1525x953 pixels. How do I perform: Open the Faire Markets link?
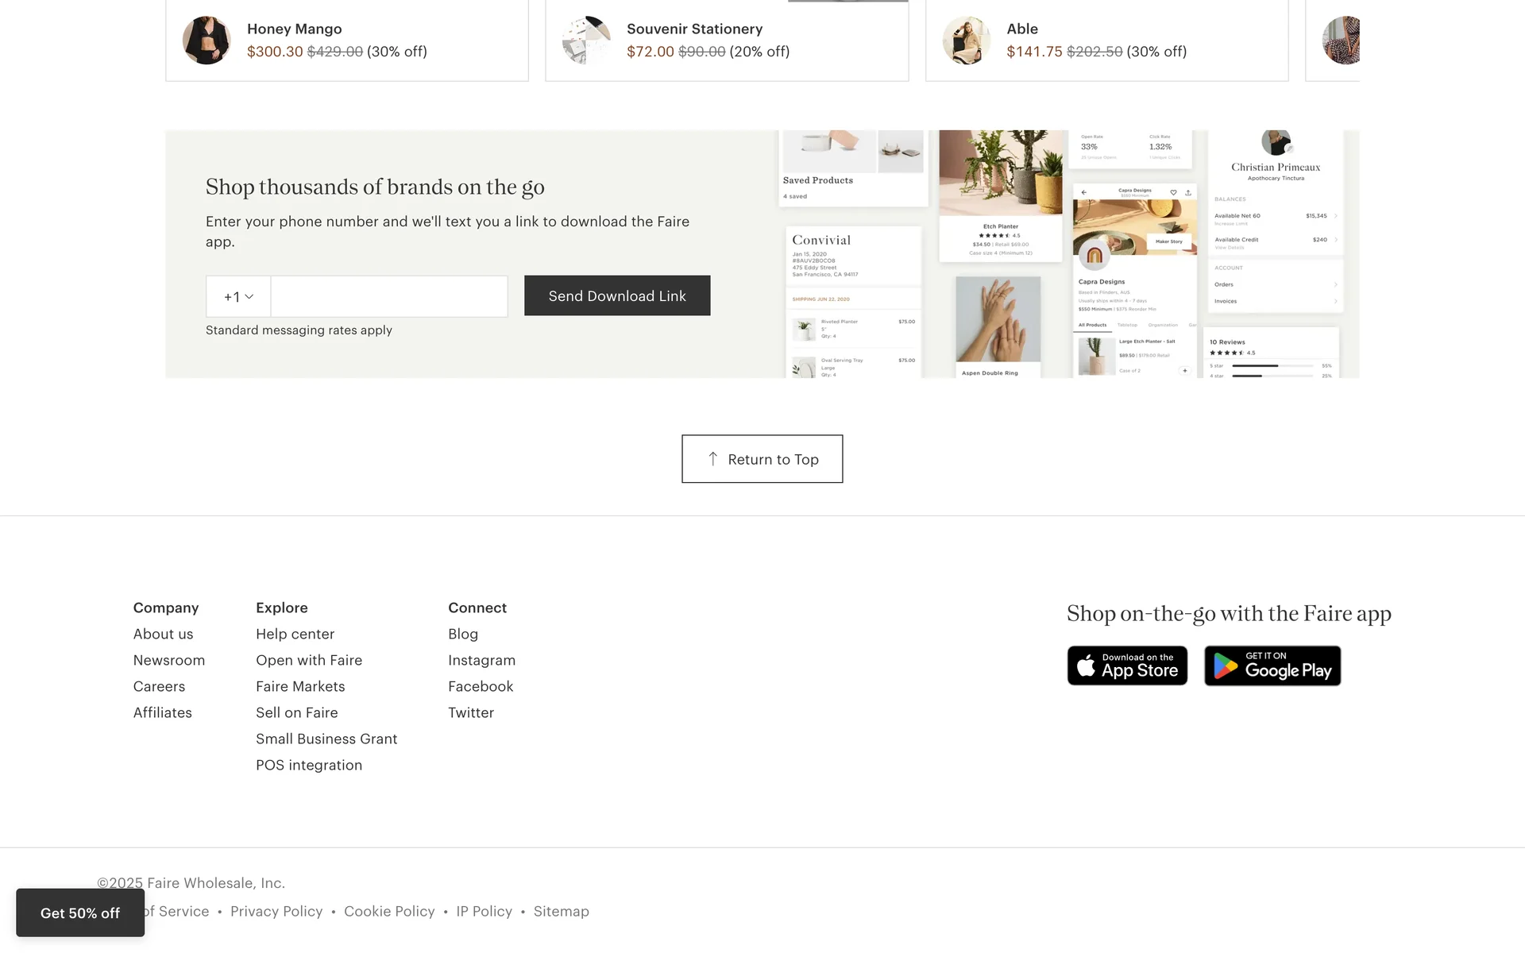tap(300, 686)
